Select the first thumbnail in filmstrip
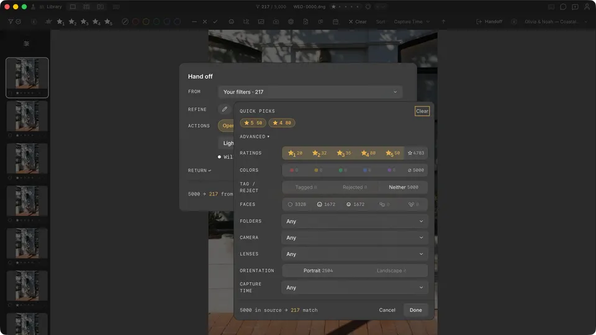Viewport: 596px width, 335px height. tap(27, 78)
